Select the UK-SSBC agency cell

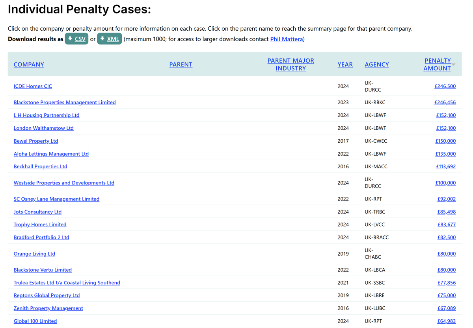click(x=375, y=283)
